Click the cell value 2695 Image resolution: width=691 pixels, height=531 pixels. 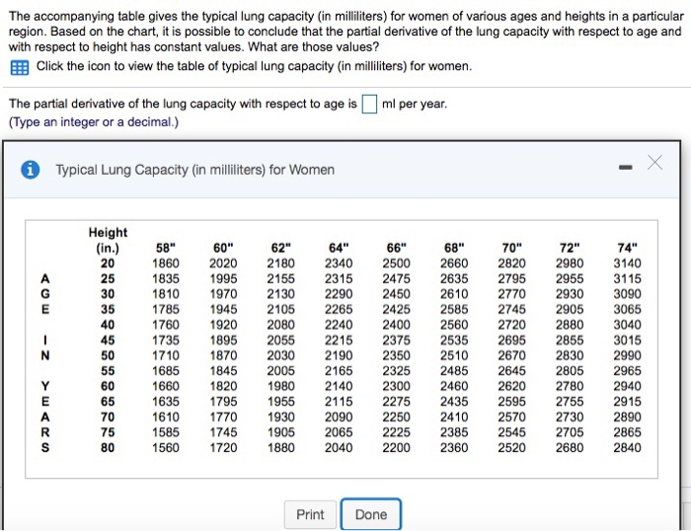511,341
